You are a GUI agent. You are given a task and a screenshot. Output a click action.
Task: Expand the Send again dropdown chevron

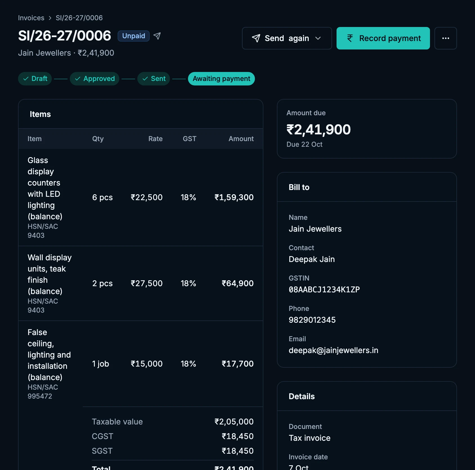pos(318,38)
